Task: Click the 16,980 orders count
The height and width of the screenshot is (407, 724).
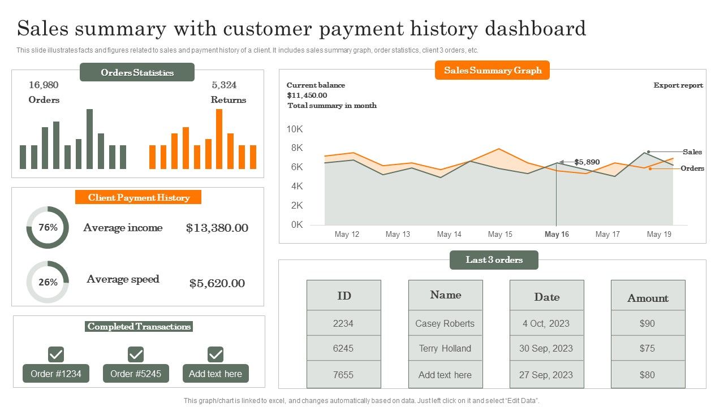Action: (44, 85)
